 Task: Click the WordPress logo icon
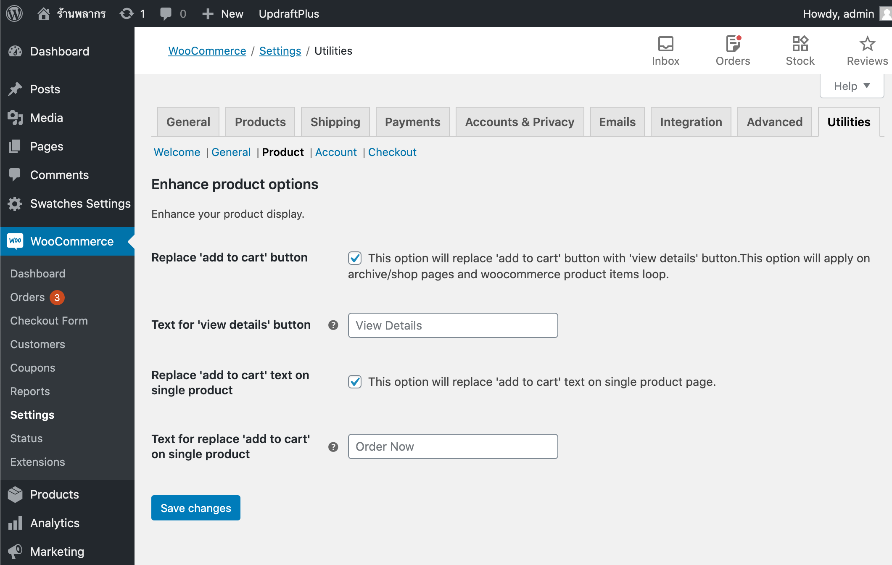tap(14, 13)
